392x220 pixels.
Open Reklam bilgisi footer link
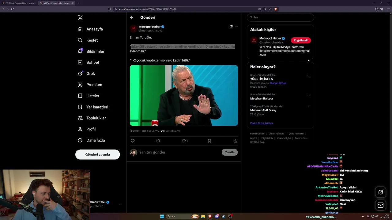(x=284, y=138)
